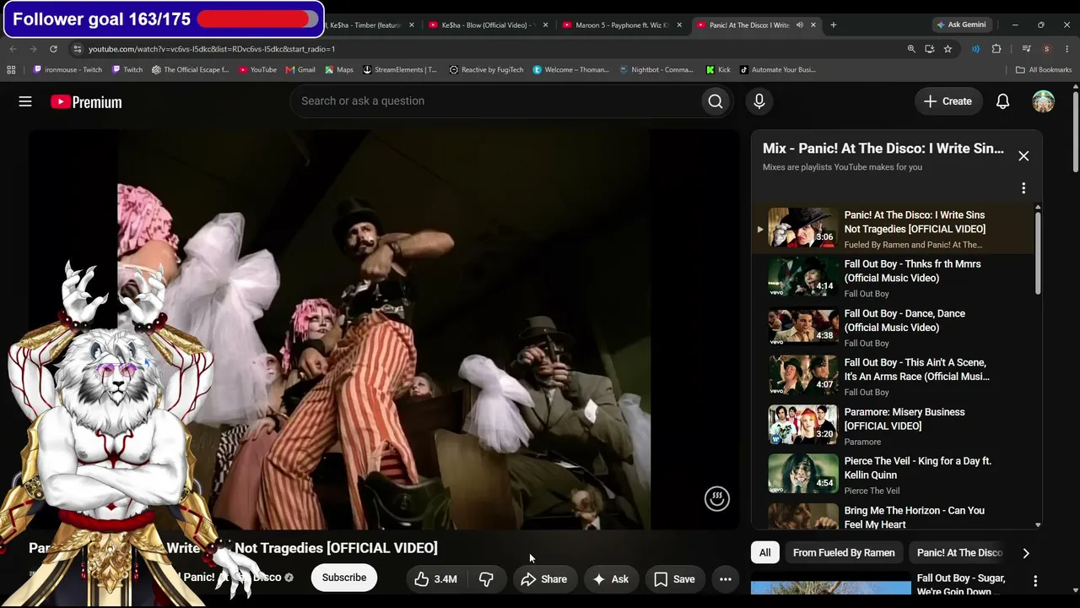This screenshot has width=1080, height=608.
Task: Open a new browser tab
Action: pos(833,24)
